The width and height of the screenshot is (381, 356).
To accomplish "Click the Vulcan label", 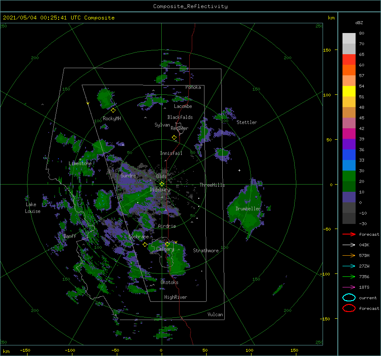I will point(215,315).
